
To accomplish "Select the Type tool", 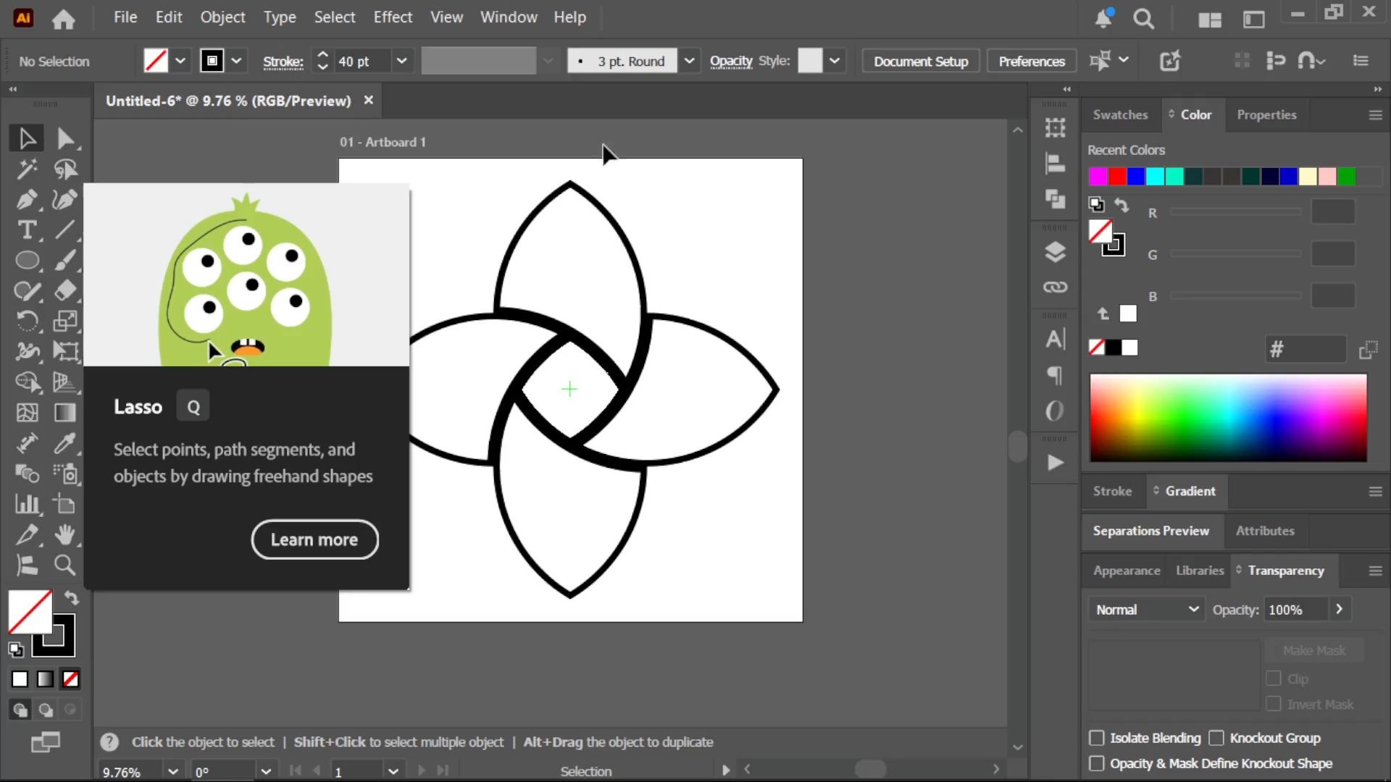I will tap(27, 230).
